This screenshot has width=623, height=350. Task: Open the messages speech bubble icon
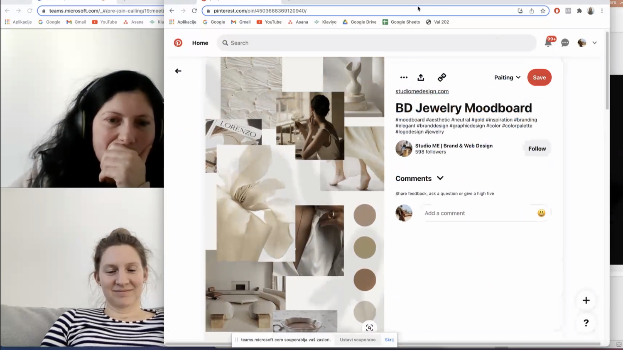click(x=565, y=43)
